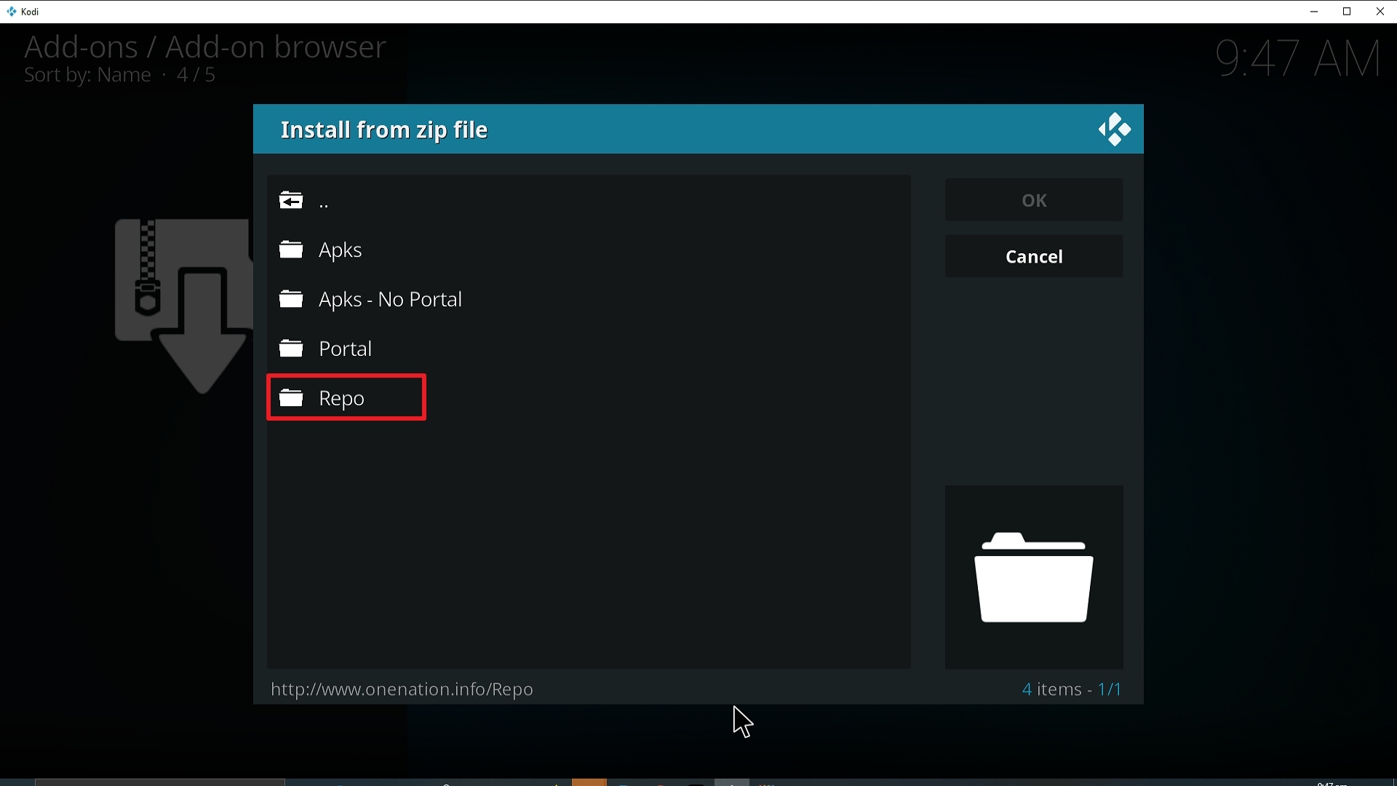The height and width of the screenshot is (786, 1397).
Task: Maximize or restore the Kodi window
Action: [x=1348, y=12]
